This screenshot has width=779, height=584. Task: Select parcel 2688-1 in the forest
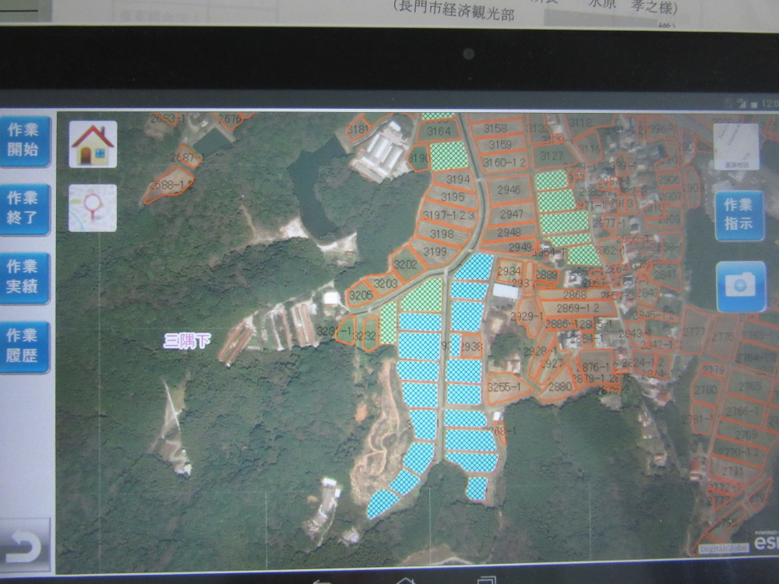[x=167, y=187]
